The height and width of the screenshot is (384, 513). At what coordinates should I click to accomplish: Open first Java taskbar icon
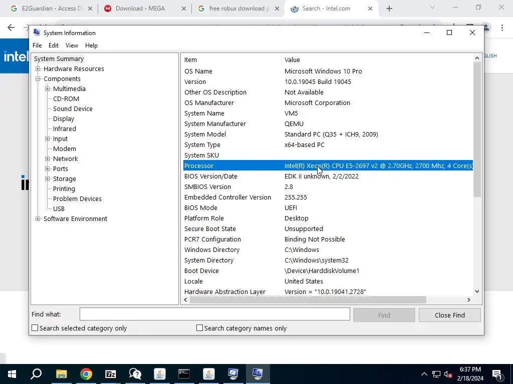coord(160,374)
